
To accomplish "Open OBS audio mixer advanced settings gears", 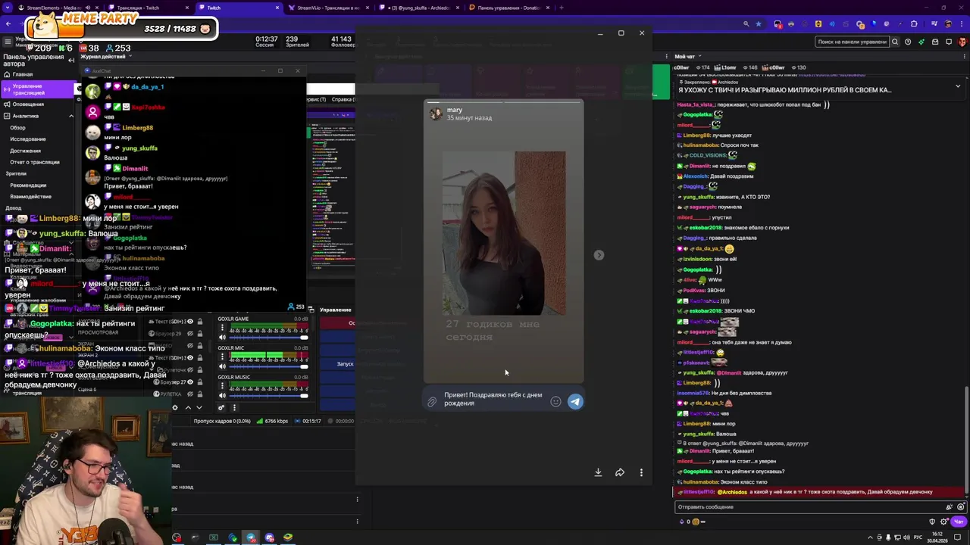I will [221, 407].
